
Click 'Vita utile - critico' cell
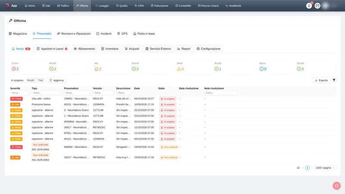tap(41, 99)
